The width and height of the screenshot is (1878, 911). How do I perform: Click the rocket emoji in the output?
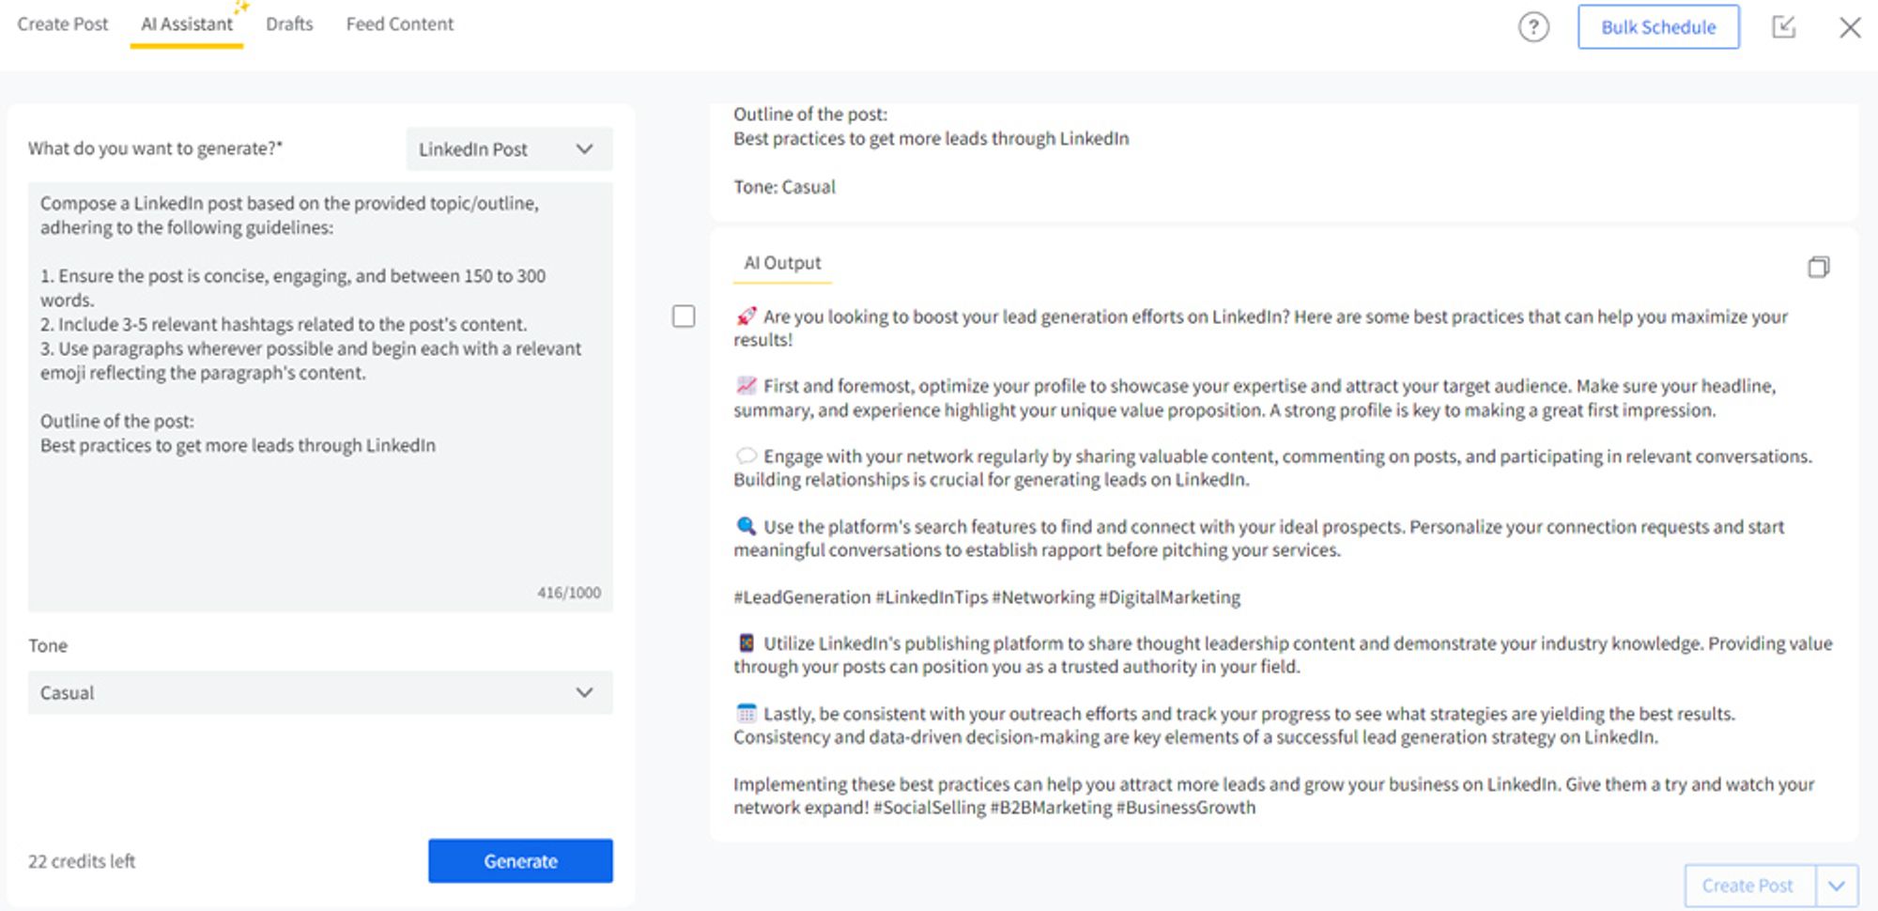point(746,317)
